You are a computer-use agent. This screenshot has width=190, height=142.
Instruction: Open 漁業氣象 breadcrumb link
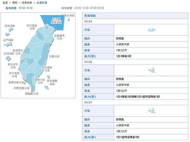pyautogui.click(x=28, y=2)
